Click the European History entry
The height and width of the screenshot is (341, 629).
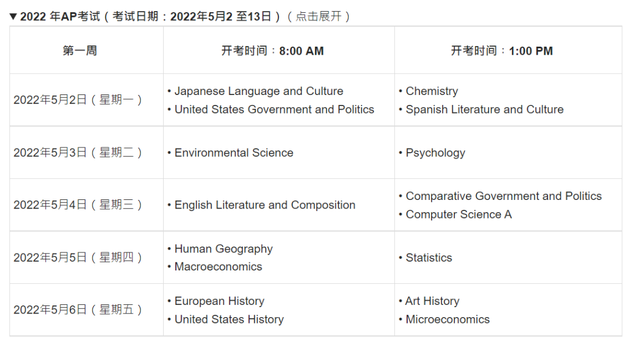219,301
